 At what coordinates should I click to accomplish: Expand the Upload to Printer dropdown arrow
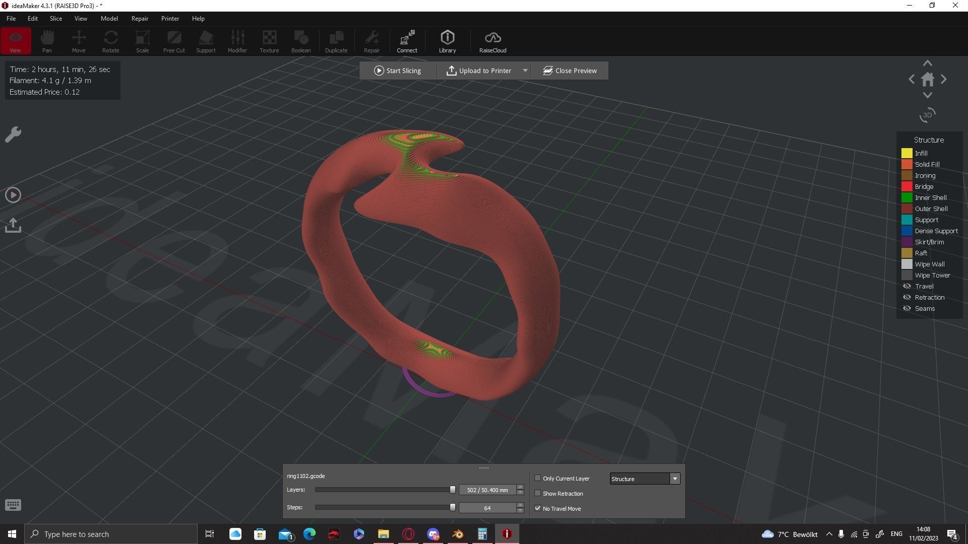[525, 71]
